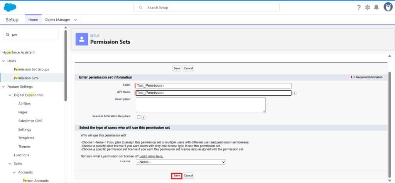This screenshot has width=395, height=183.
Task: Click the API Name input field
Action: pos(214,93)
